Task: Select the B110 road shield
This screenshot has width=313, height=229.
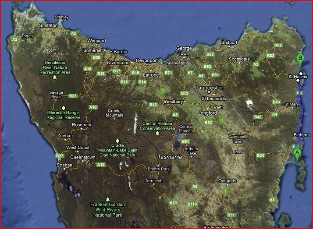Action: tap(192, 204)
